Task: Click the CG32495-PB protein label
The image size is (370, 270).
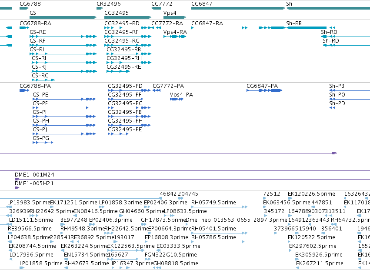Action: coord(125,112)
